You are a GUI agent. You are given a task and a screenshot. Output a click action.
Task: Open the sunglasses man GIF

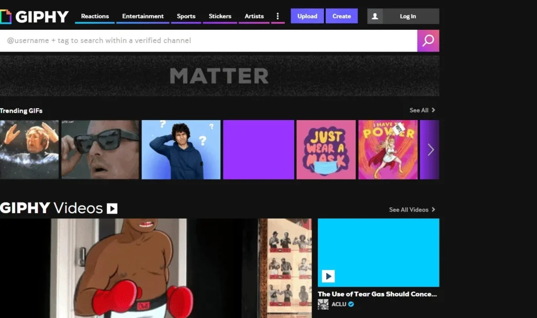[100, 150]
